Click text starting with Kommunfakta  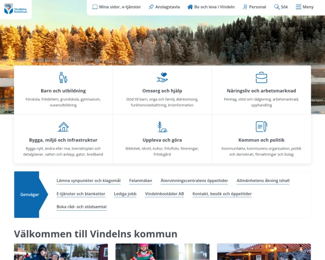[x=262, y=151]
